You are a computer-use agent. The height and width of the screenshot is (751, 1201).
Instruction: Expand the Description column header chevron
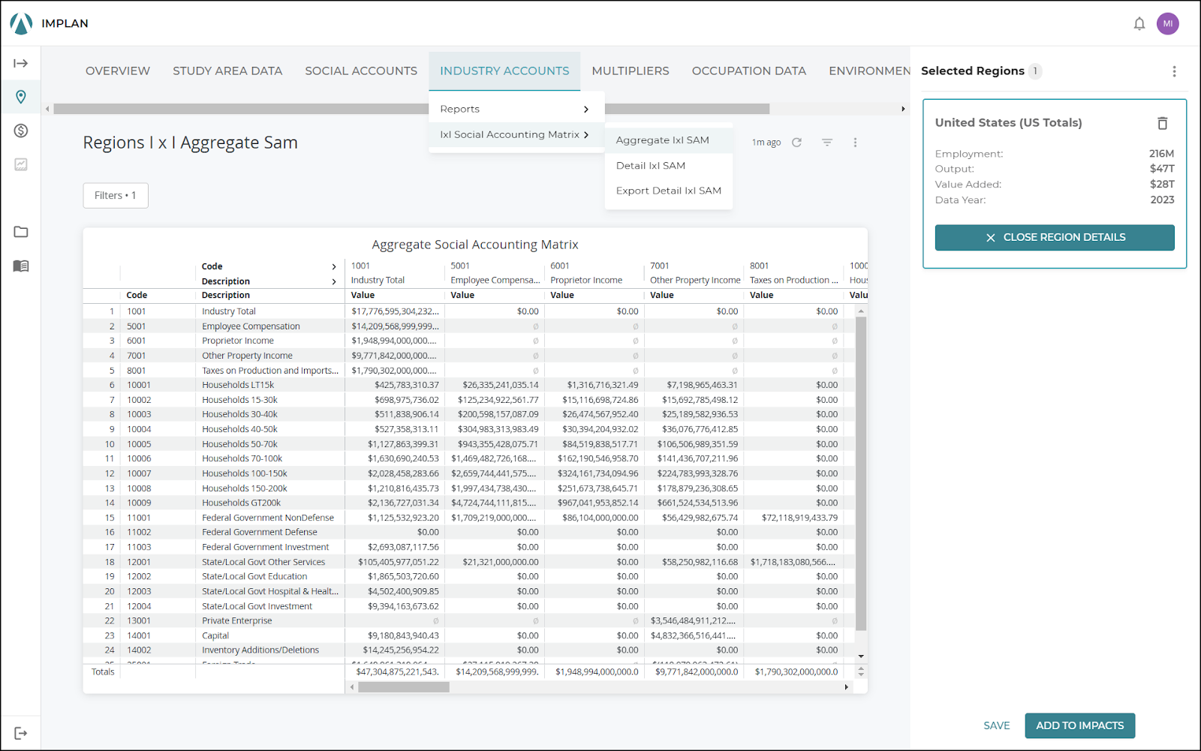(x=334, y=282)
